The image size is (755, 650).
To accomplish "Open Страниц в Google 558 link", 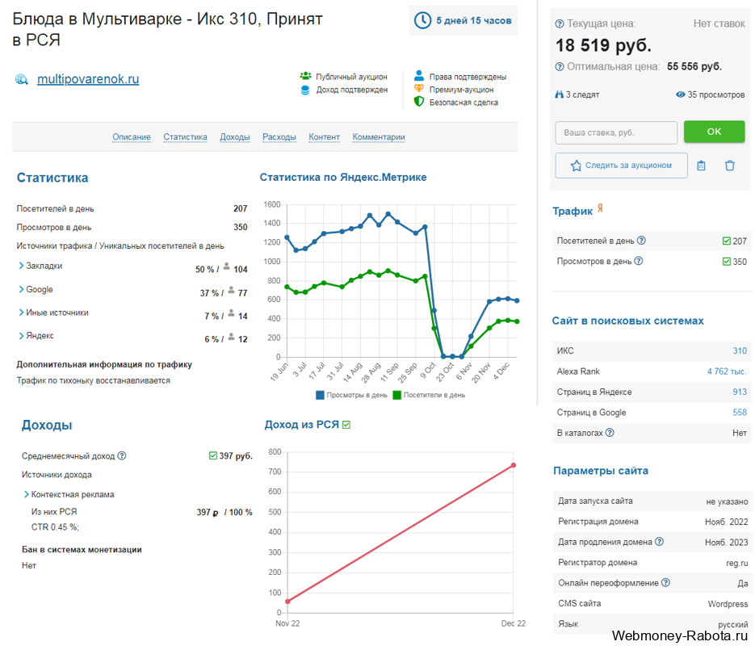I will tap(740, 413).
